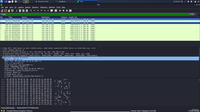Expand Internet Protocol Version 4 section
The image size is (200, 112).
click(x=1, y=52)
